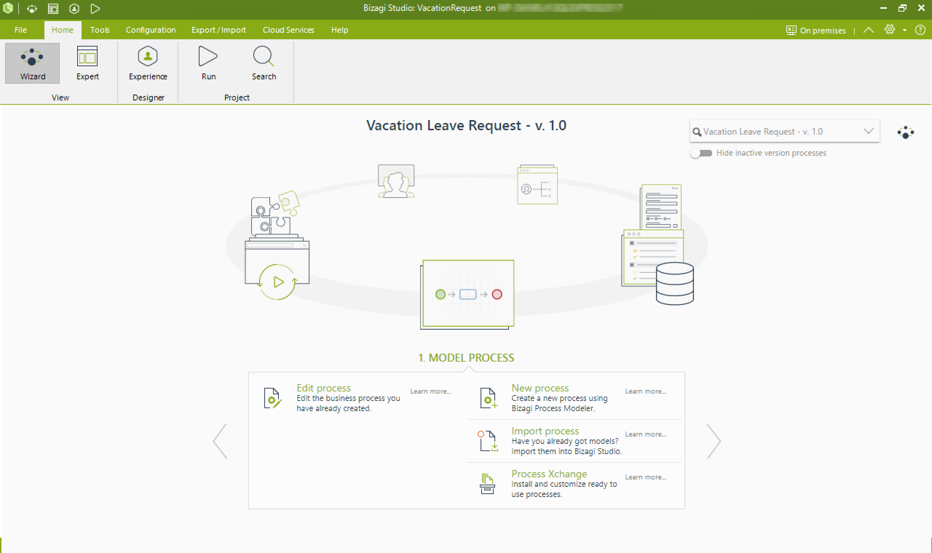The height and width of the screenshot is (553, 932).
Task: Expand the process selector dropdown arrow
Action: 868,131
